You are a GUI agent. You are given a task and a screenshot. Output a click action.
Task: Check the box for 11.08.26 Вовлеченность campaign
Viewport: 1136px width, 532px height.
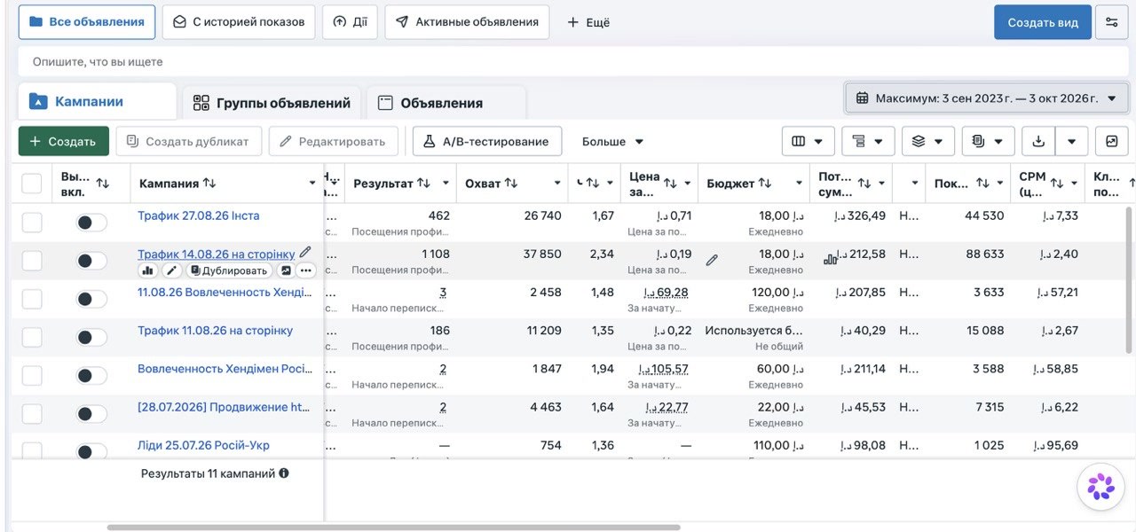coord(32,299)
